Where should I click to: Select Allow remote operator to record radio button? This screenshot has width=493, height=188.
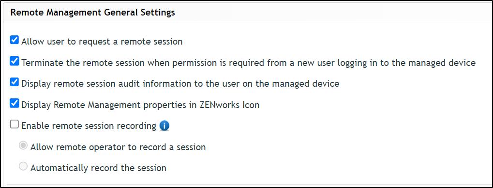pyautogui.click(x=23, y=146)
